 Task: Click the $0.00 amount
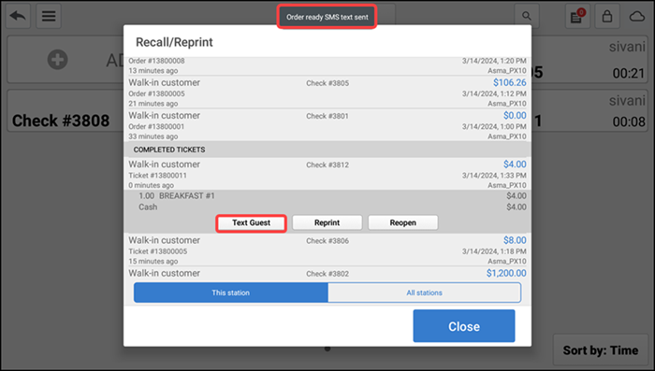click(x=515, y=115)
